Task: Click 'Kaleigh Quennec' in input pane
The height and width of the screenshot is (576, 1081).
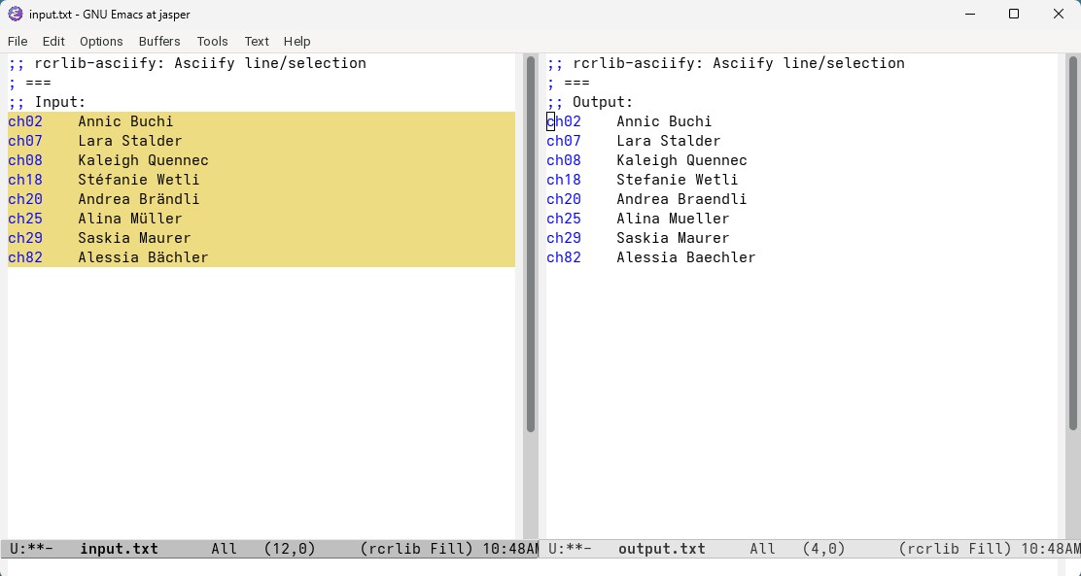Action: [x=144, y=160]
